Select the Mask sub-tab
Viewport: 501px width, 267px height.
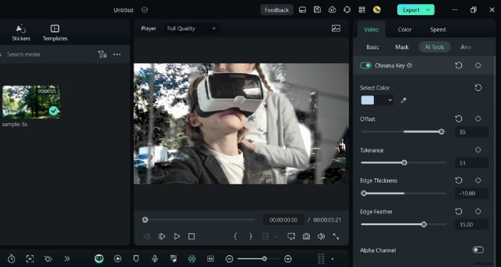coord(401,47)
